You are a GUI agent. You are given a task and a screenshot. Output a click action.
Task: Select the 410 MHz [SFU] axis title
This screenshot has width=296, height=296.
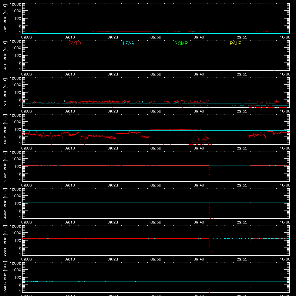[x=5, y=55]
